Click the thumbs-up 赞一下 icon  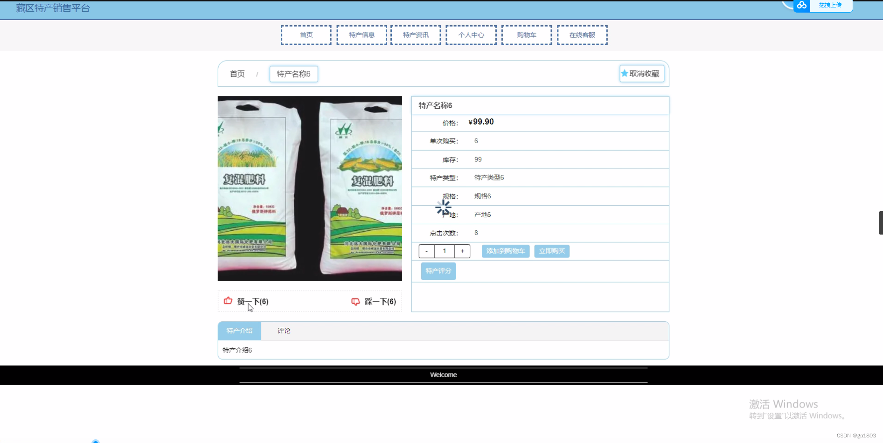click(x=228, y=301)
